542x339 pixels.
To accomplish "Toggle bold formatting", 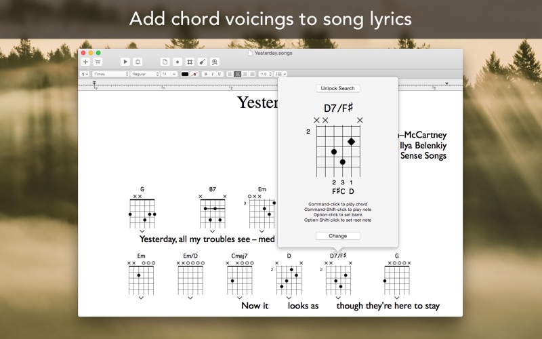I will pos(206,74).
